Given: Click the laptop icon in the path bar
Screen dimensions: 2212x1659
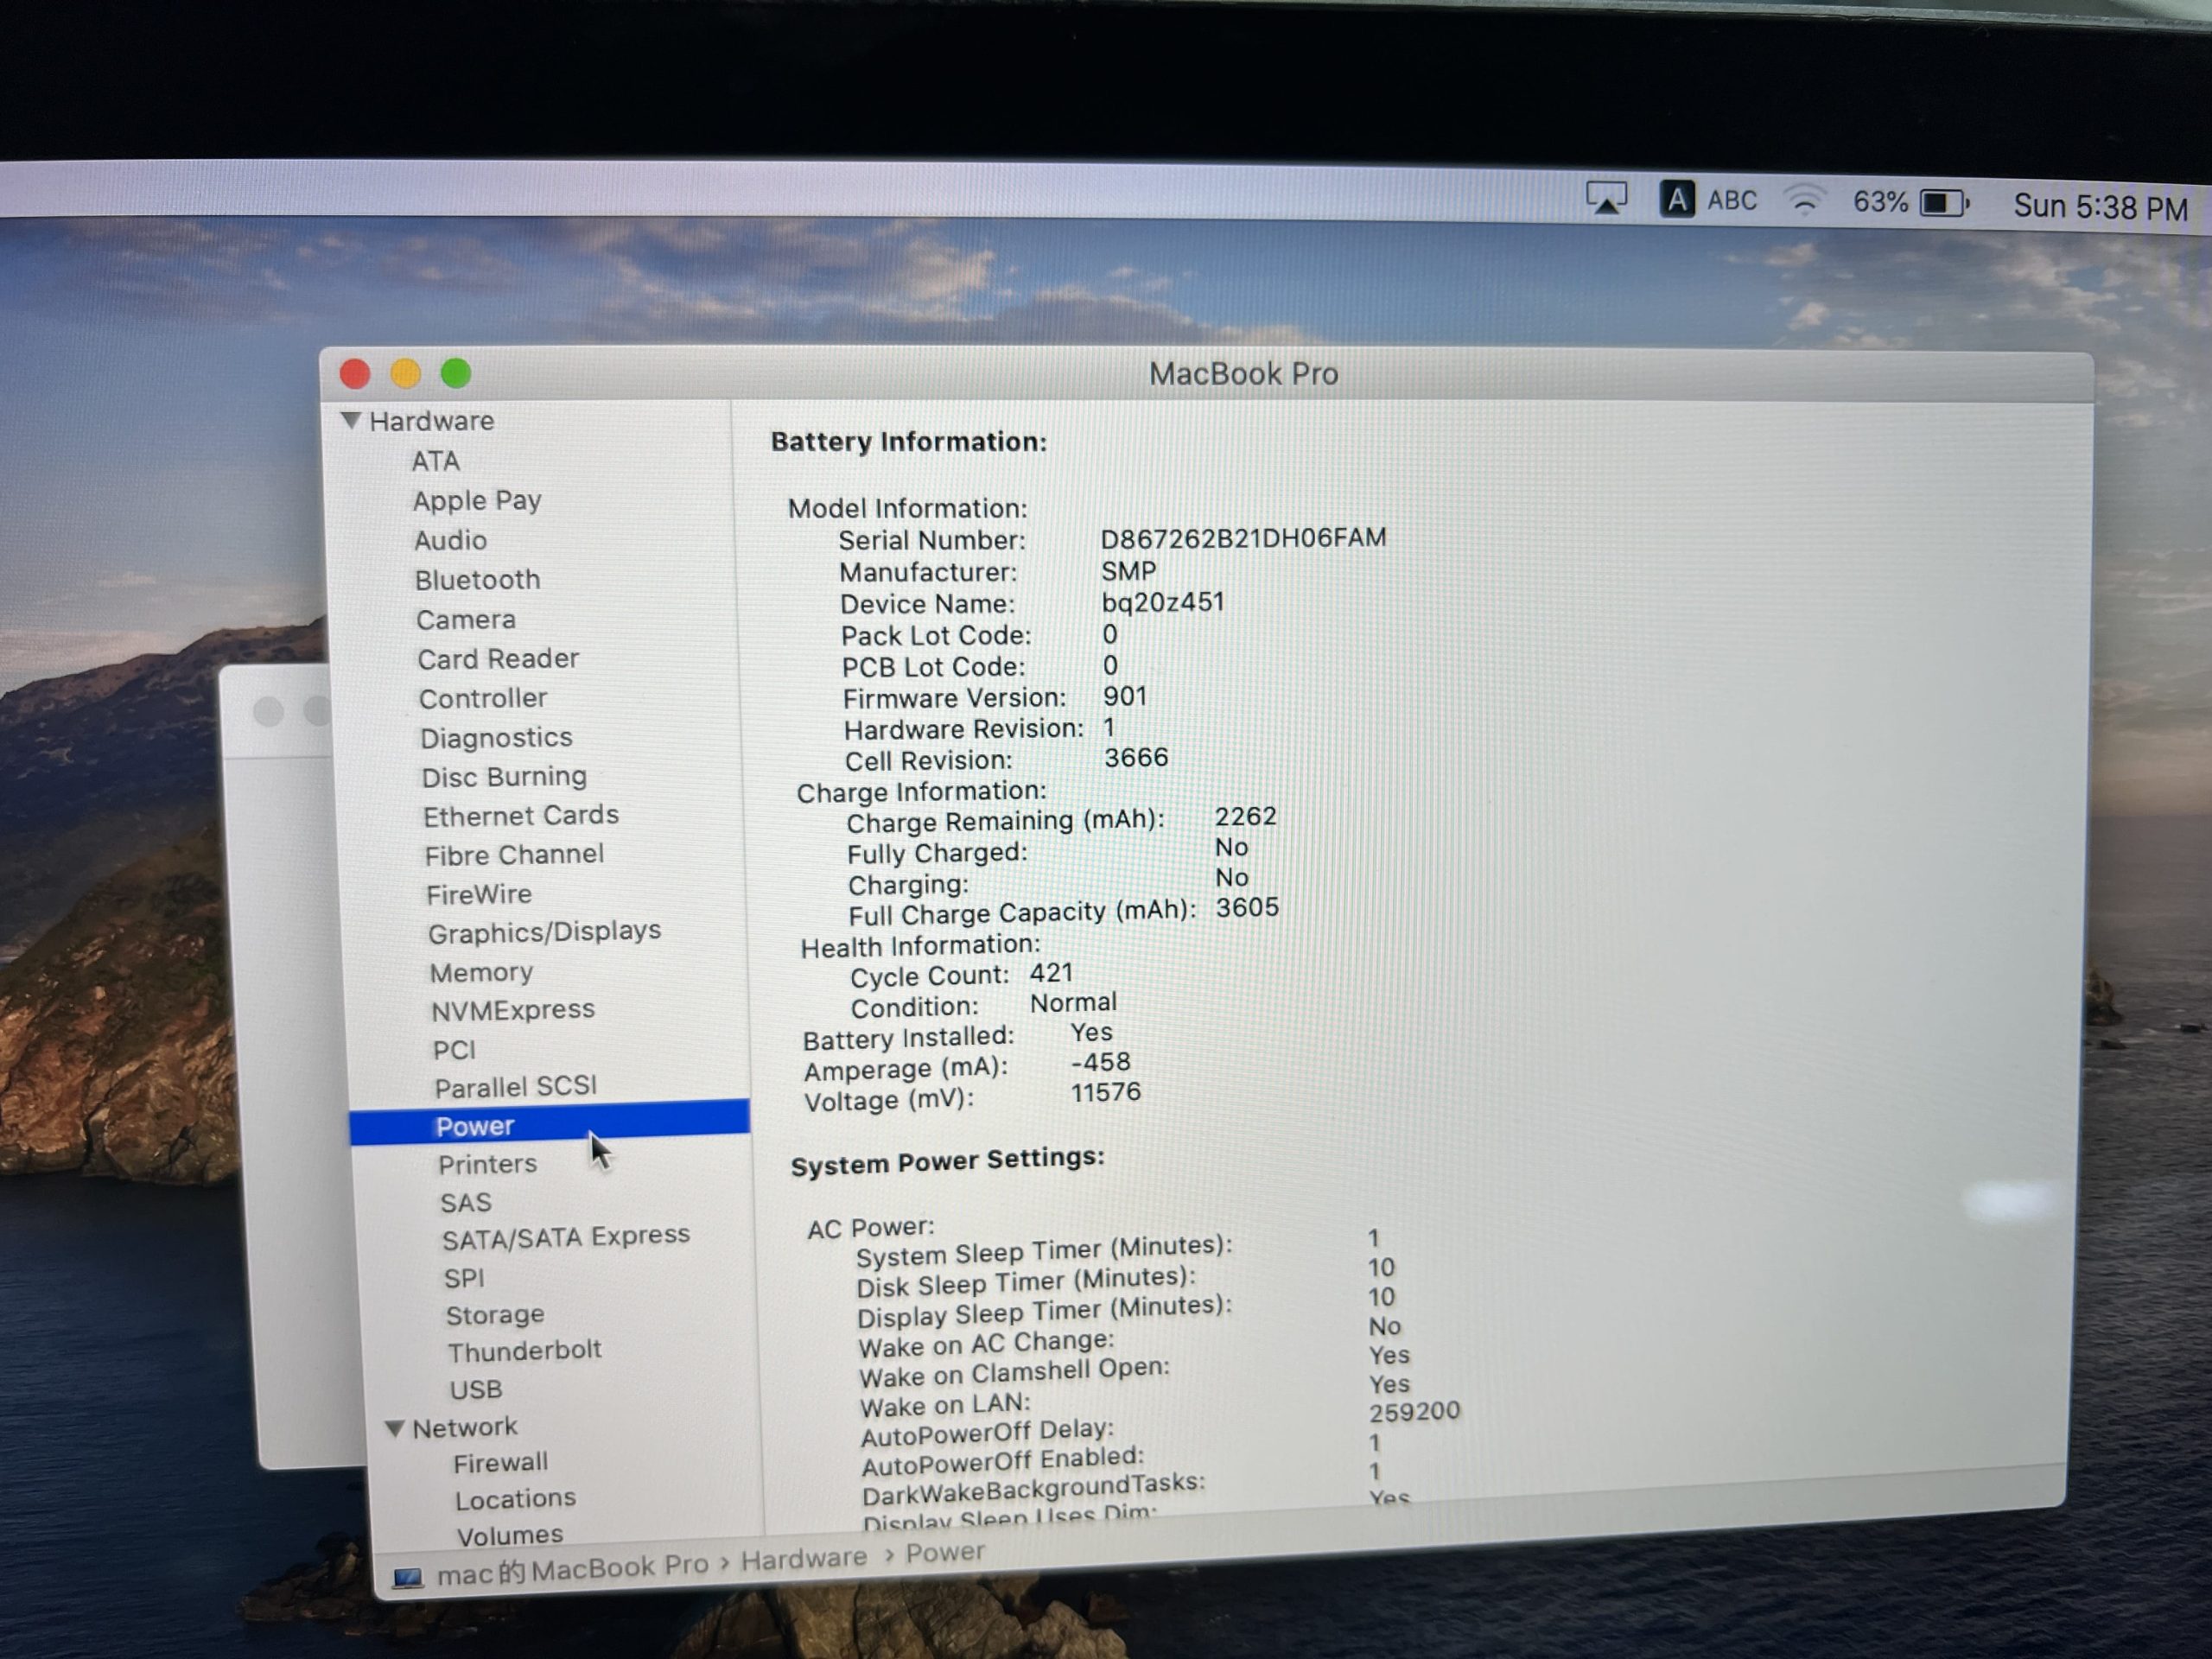Looking at the screenshot, I should (407, 1577).
